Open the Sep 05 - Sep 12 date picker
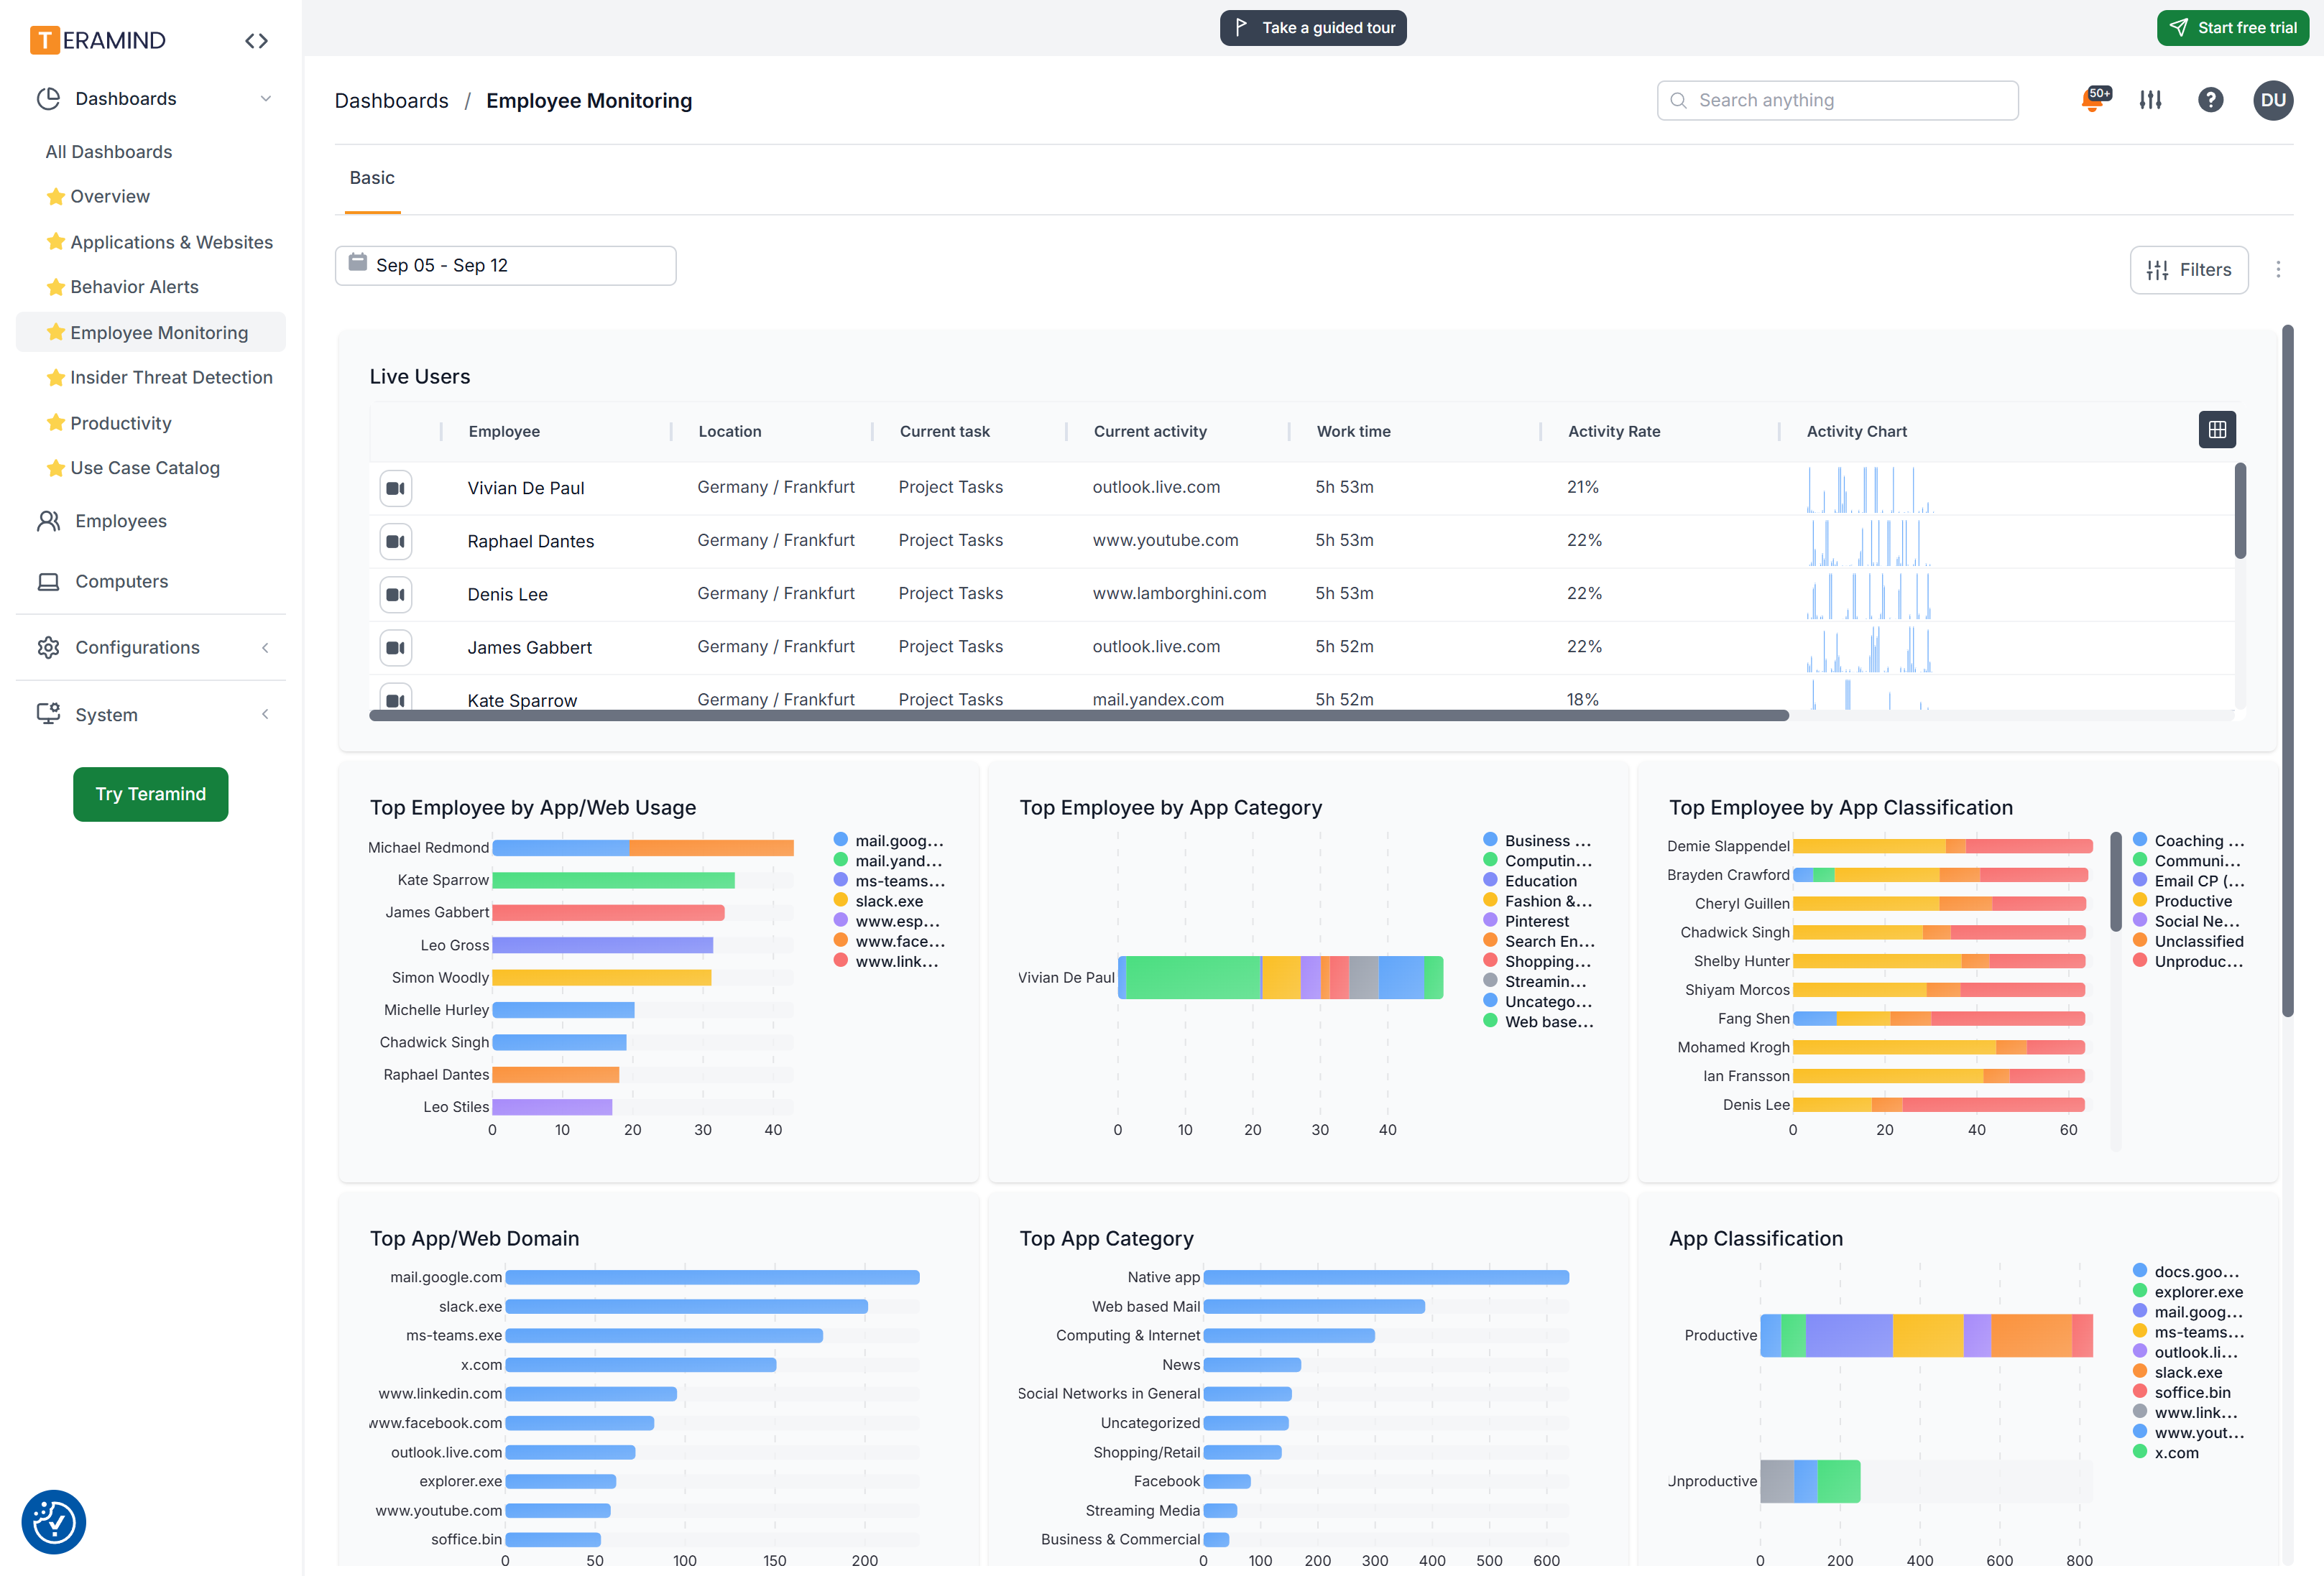 click(x=505, y=265)
